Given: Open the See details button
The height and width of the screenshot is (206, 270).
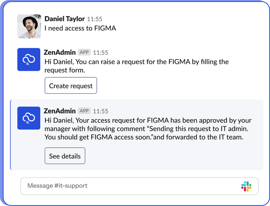Looking at the screenshot, I should (65, 156).
